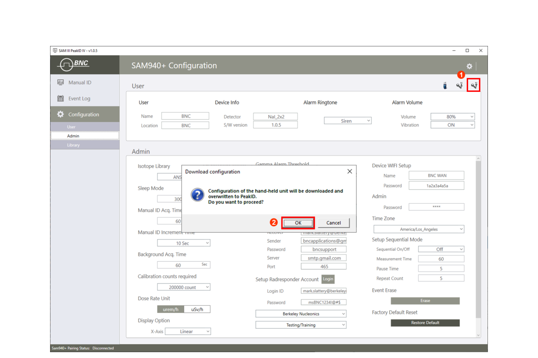Confirm with OK in Download configuration dialog
This screenshot has height=358, width=538.
tap(298, 222)
